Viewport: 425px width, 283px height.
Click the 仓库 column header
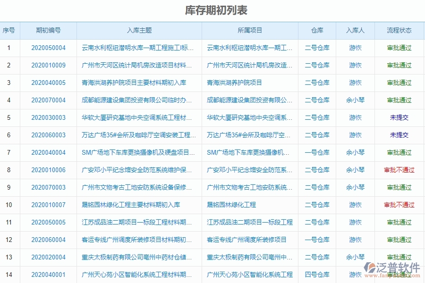317,30
